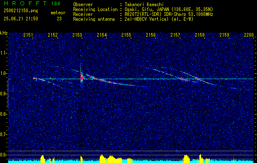Click the kHz axis unit label
The height and width of the screenshot is (163, 257).
(4, 33)
